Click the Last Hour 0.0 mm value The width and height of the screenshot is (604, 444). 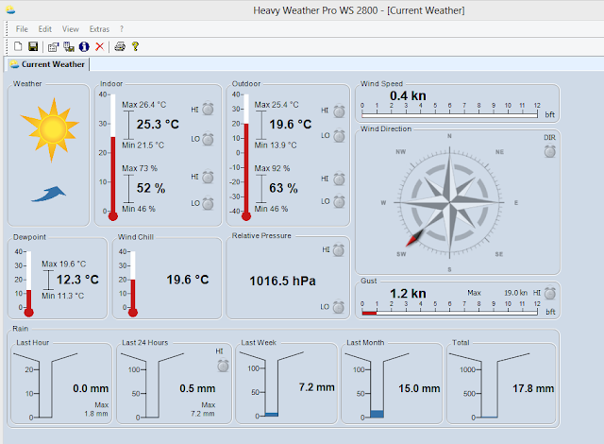[x=91, y=388]
